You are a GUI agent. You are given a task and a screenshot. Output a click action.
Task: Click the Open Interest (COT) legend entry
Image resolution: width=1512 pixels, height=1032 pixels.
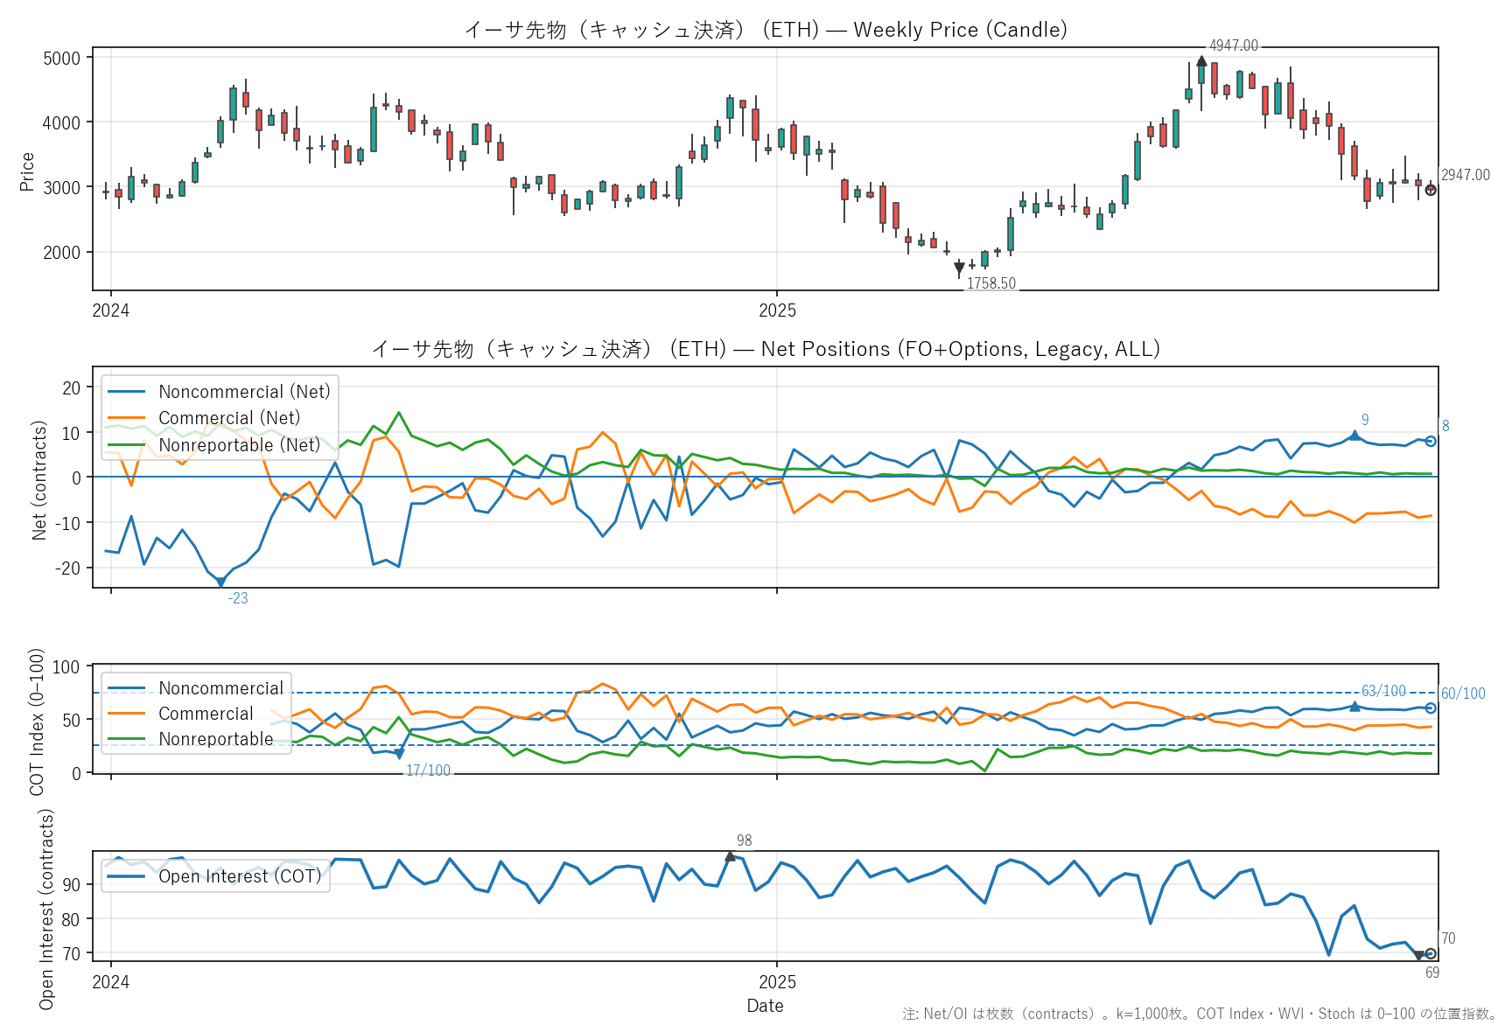pyautogui.click(x=240, y=876)
